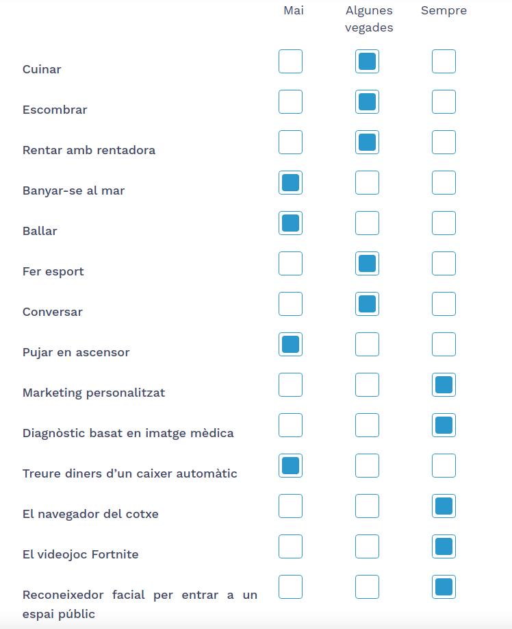Select 'Algunes vegades' for Treure diners d'un caixer

367,466
